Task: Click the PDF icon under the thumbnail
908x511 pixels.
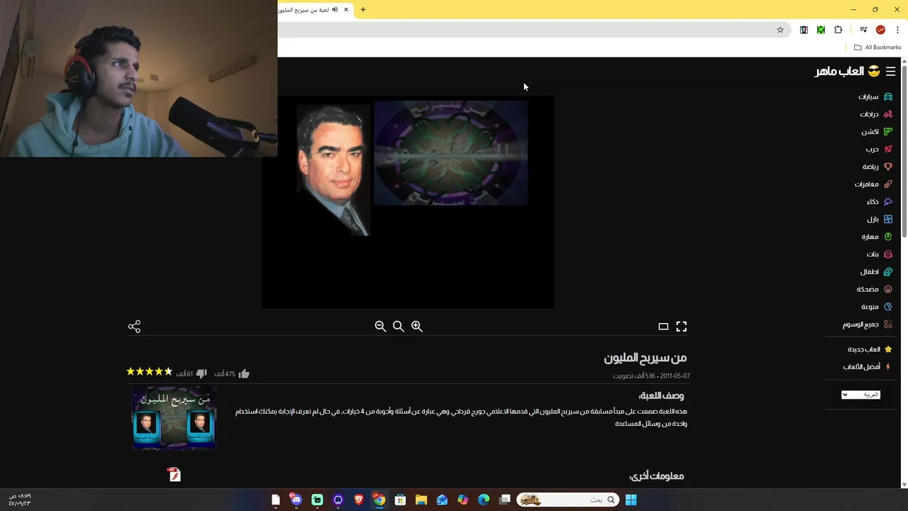Action: point(175,475)
